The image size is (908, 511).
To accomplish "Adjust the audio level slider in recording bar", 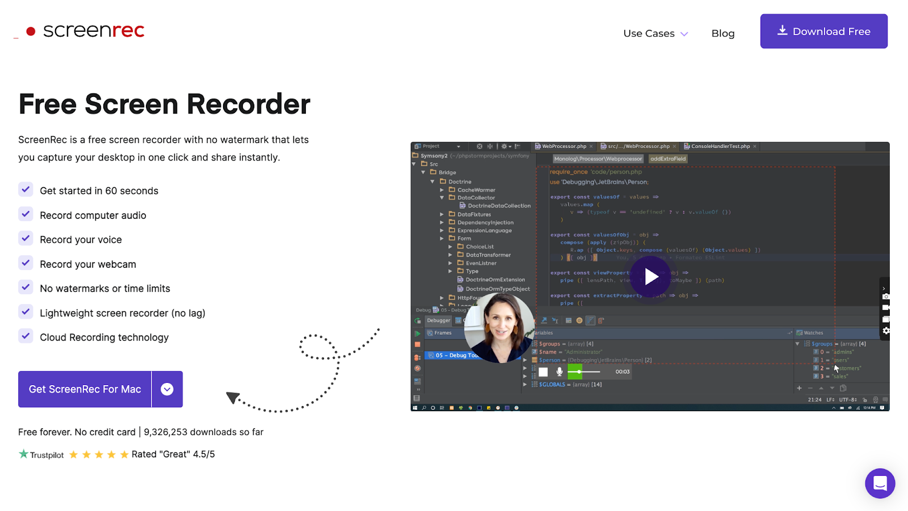I will click(584, 372).
